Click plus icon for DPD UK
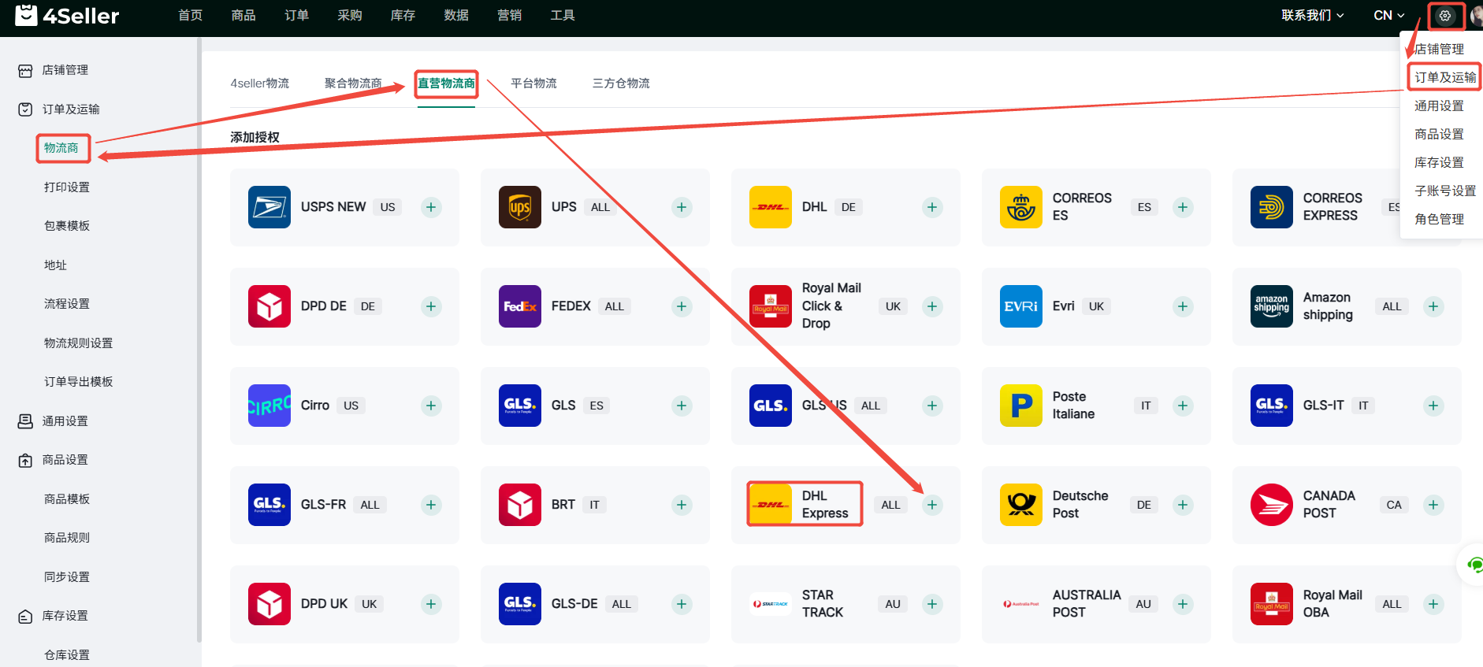 coord(431,604)
